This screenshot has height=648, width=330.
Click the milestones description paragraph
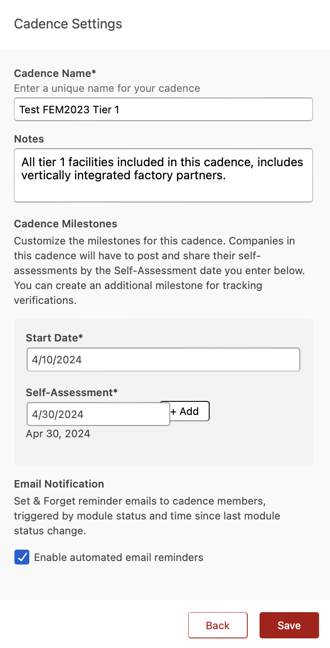[160, 271]
